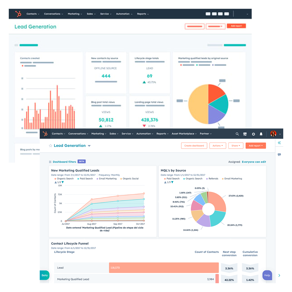The height and width of the screenshot is (292, 292).
Task: Open the settings gear icon
Action: pyautogui.click(x=253, y=134)
